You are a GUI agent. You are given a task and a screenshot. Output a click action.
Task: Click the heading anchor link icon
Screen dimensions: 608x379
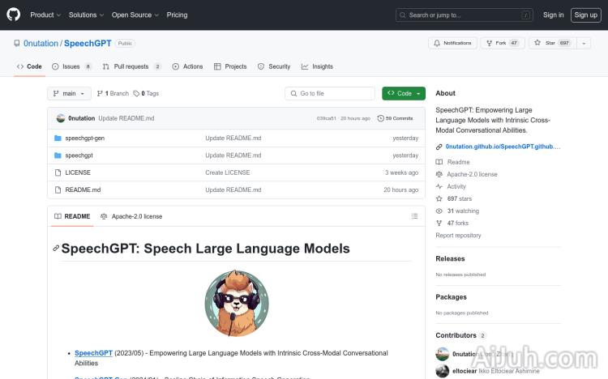point(56,249)
